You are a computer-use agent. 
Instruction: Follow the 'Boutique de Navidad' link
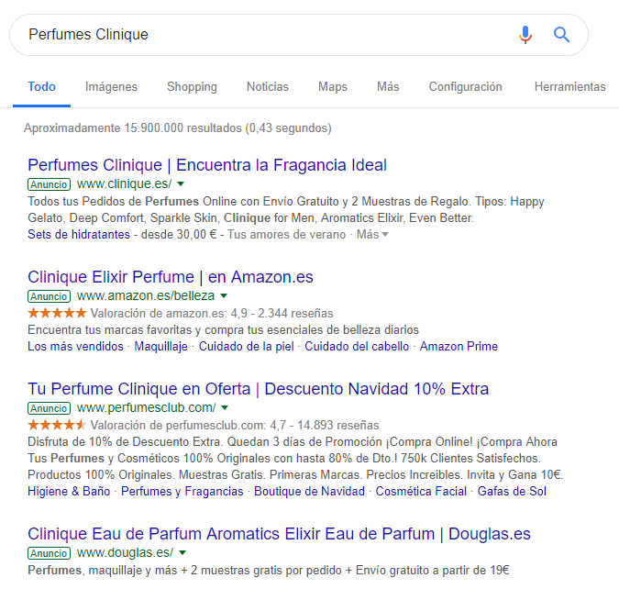(x=310, y=491)
